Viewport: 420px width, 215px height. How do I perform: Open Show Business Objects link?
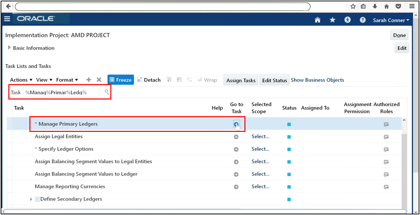click(x=317, y=80)
